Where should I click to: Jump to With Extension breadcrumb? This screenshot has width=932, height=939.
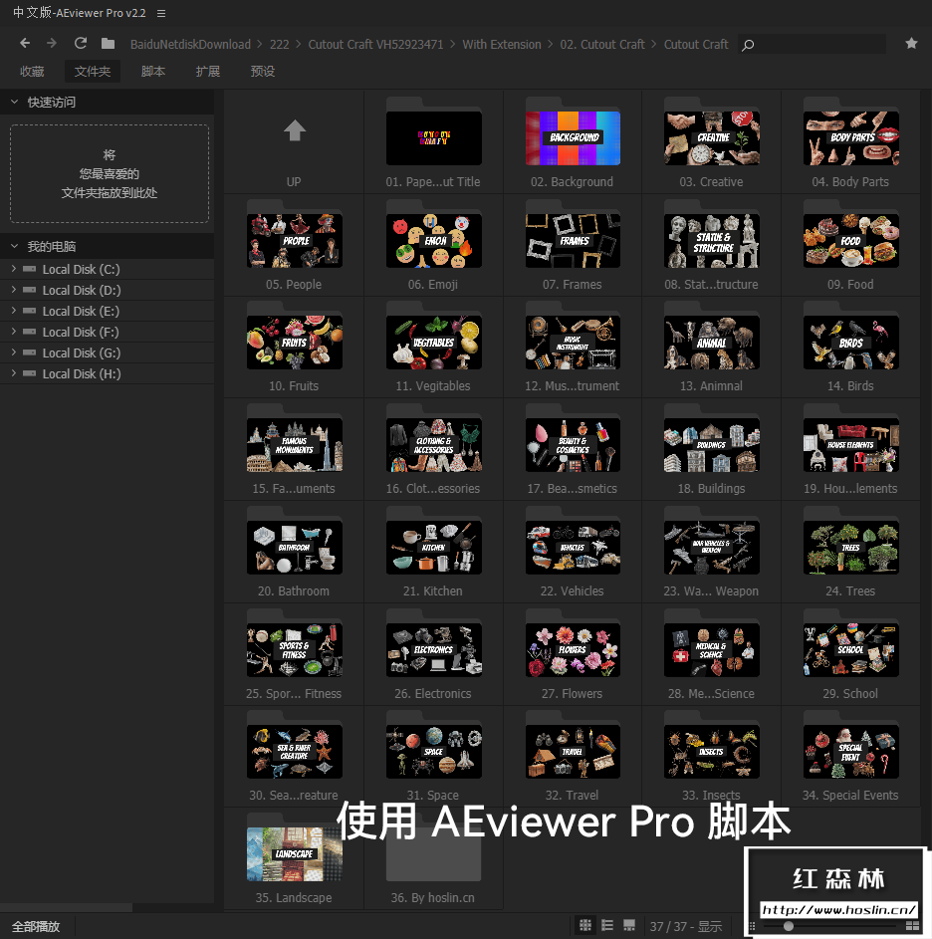(x=501, y=45)
